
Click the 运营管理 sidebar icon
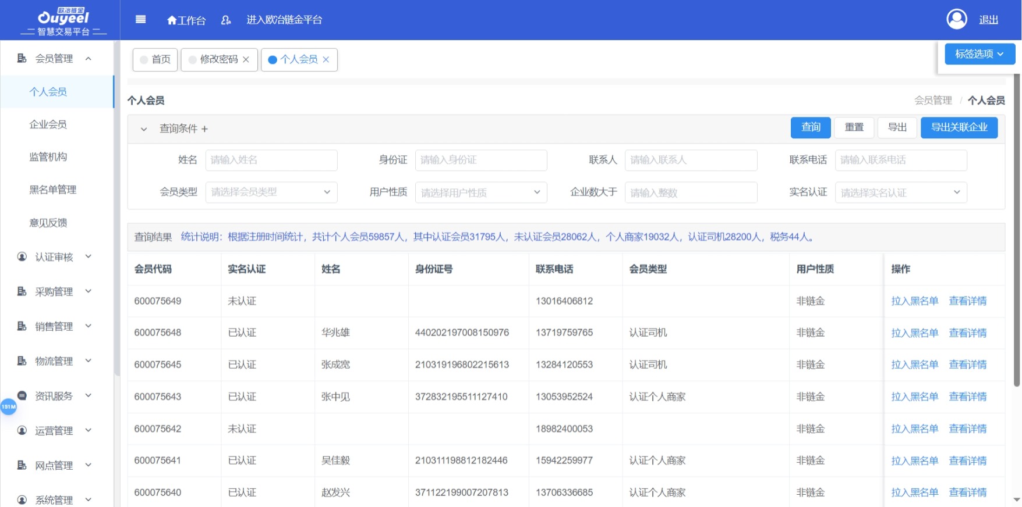point(22,430)
